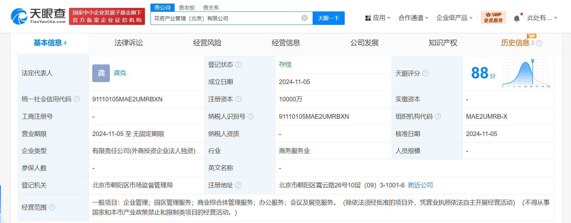Click the industry value 商务服务业
This screenshot has width=571, height=223.
pyautogui.click(x=294, y=151)
